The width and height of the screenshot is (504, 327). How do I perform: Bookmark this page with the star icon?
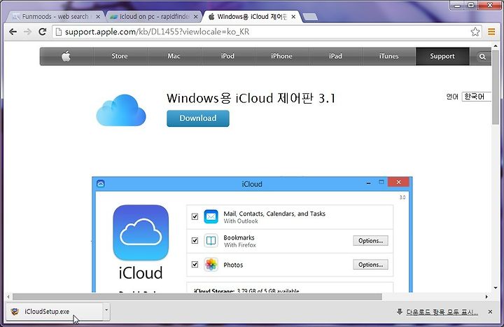pos(475,32)
